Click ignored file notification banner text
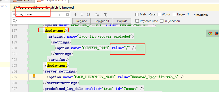The width and height of the screenshot is (219, 92). 46,8
